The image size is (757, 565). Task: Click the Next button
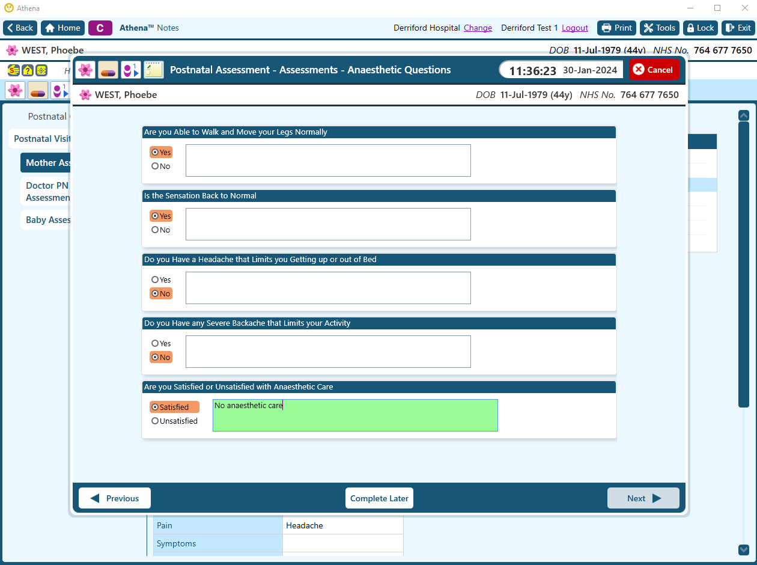pos(643,498)
